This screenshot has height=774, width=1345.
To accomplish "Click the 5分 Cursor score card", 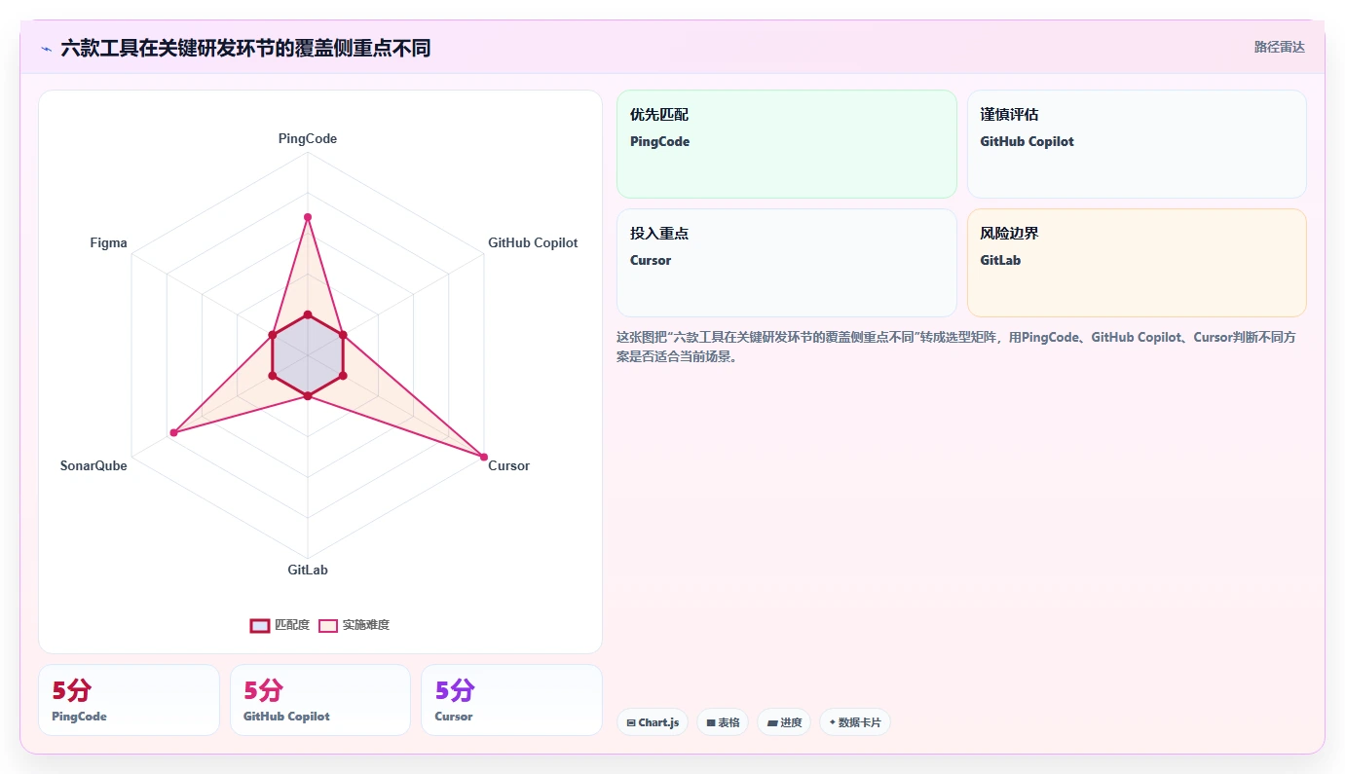I will [511, 700].
